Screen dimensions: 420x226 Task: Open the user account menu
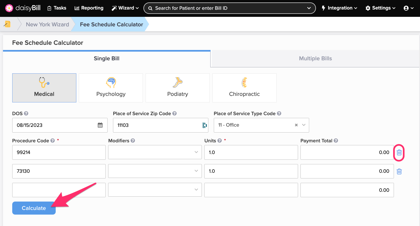tap(408, 8)
